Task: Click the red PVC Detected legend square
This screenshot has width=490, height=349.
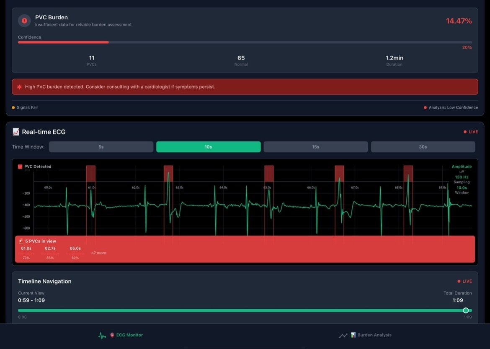Action: coord(20,167)
